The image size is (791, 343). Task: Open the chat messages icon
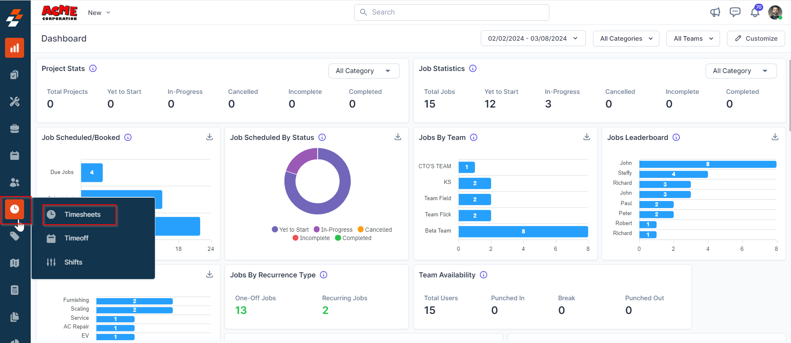(x=735, y=12)
